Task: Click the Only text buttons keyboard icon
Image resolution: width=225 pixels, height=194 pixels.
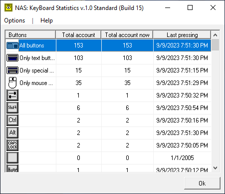Action: pyautogui.click(x=12, y=58)
